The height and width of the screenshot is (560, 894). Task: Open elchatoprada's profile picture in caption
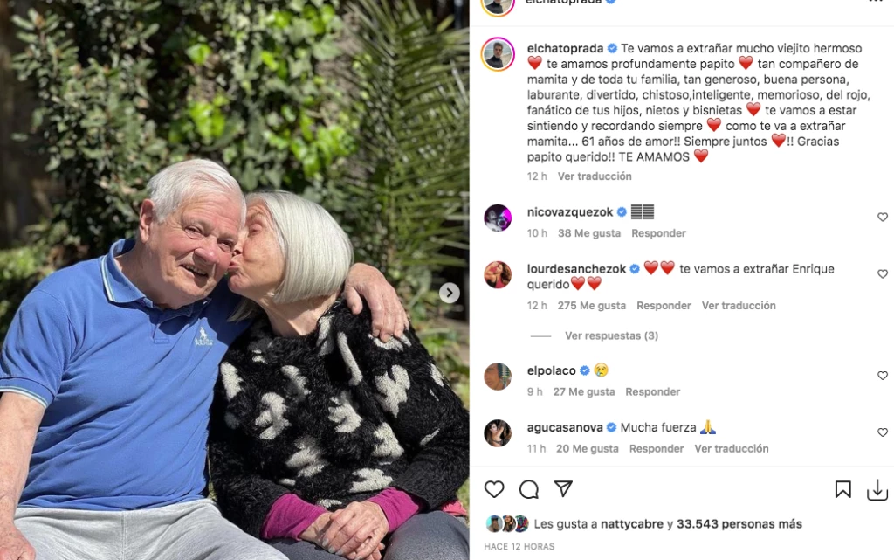click(x=498, y=55)
